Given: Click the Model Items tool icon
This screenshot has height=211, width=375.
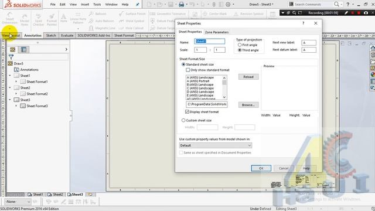Looking at the screenshot, I should point(25,19).
